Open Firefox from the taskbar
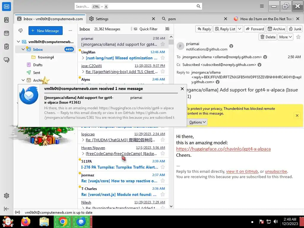 pyautogui.click(x=26, y=221)
